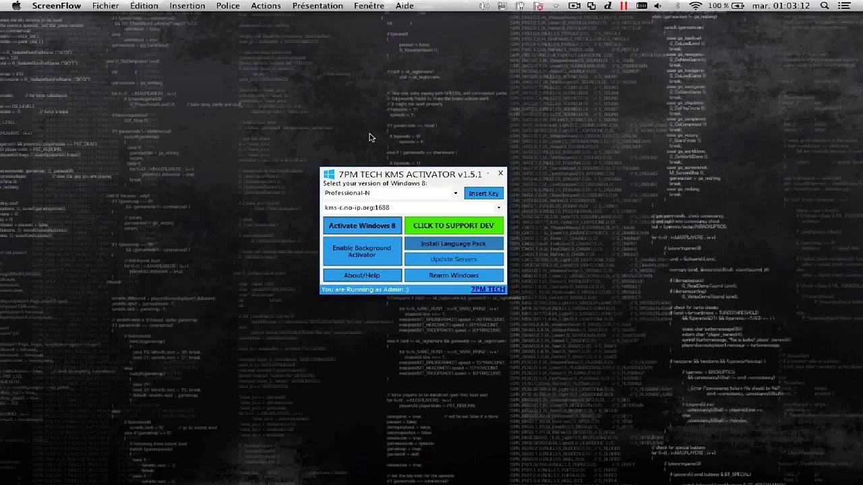The height and width of the screenshot is (485, 863).
Task: Click the 'Select your version of Windows 8:' label
Action: click(x=375, y=184)
